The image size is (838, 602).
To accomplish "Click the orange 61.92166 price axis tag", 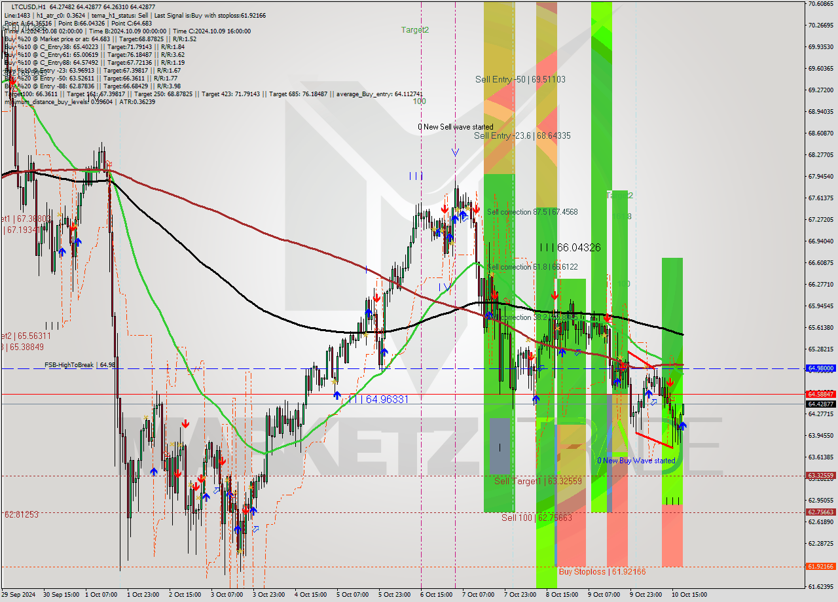I will coord(821,567).
